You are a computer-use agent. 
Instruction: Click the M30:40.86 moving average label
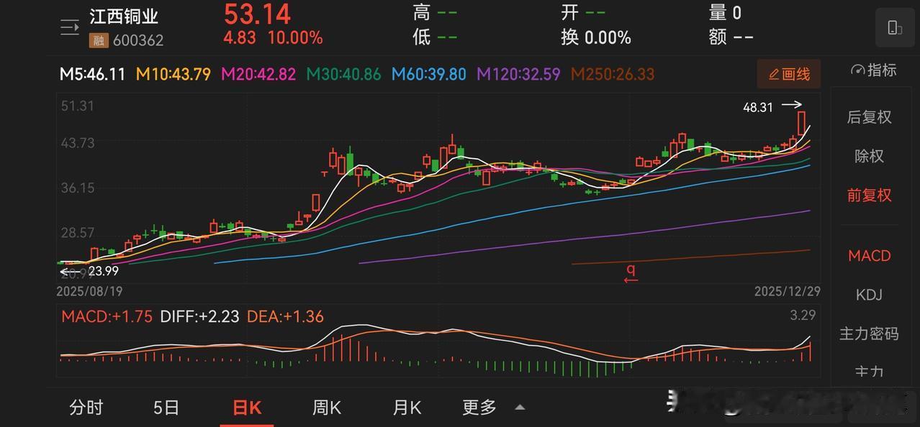coord(343,74)
